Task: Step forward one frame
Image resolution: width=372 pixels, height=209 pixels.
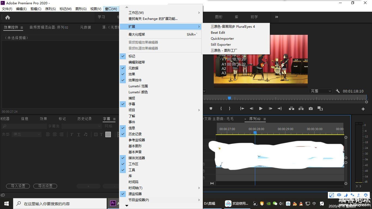Action: tap(270, 109)
